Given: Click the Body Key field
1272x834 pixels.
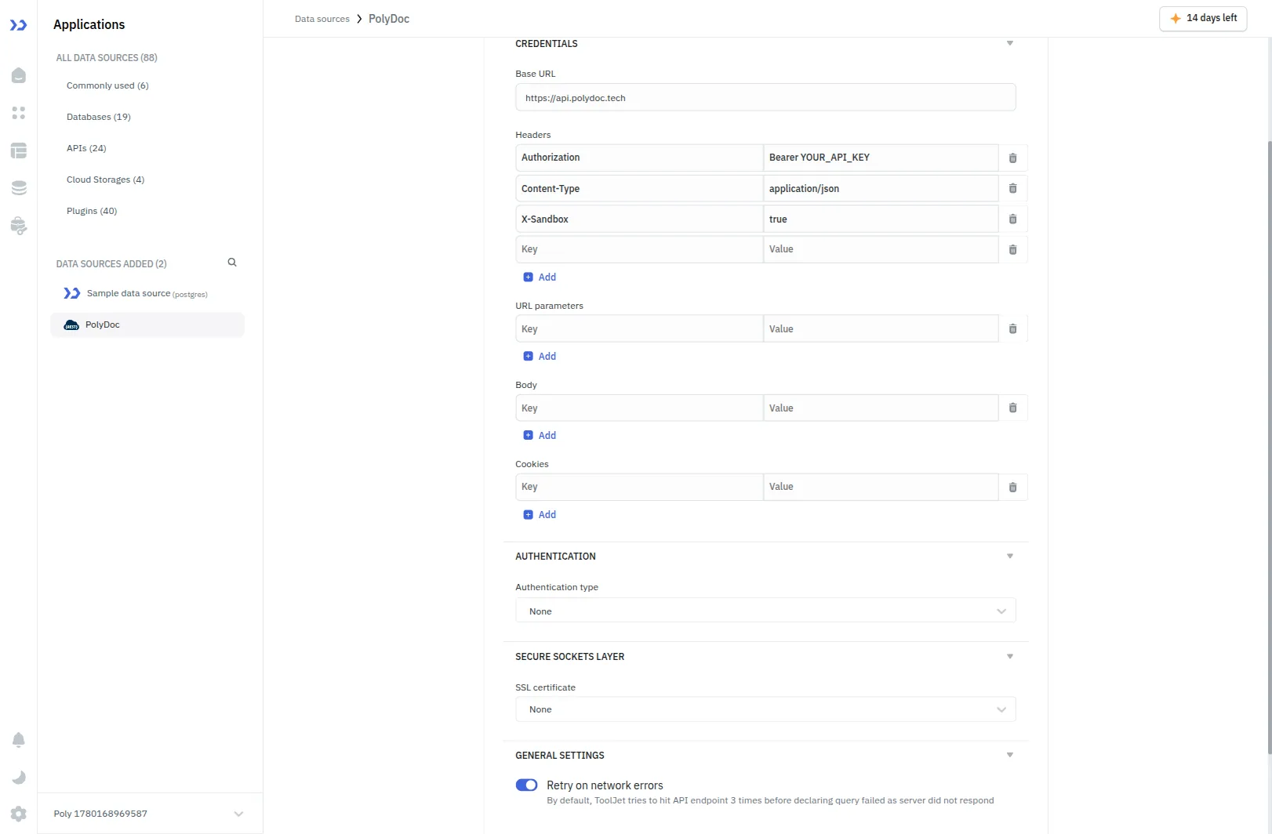Looking at the screenshot, I should pyautogui.click(x=639, y=408).
